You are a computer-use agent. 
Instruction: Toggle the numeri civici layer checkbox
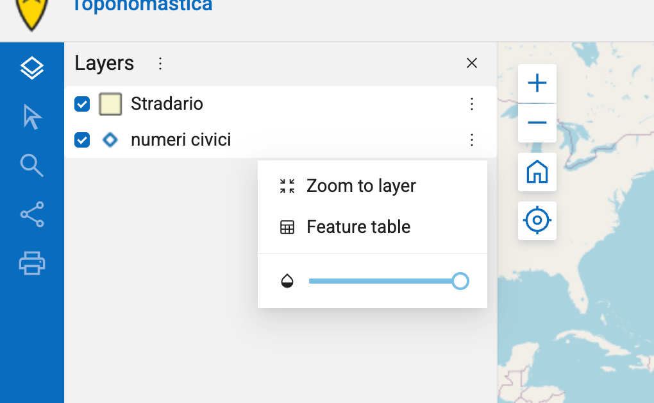[81, 140]
